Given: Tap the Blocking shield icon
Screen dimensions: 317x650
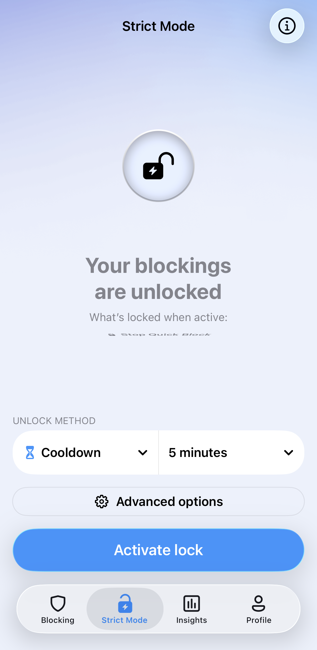Looking at the screenshot, I should click(58, 603).
